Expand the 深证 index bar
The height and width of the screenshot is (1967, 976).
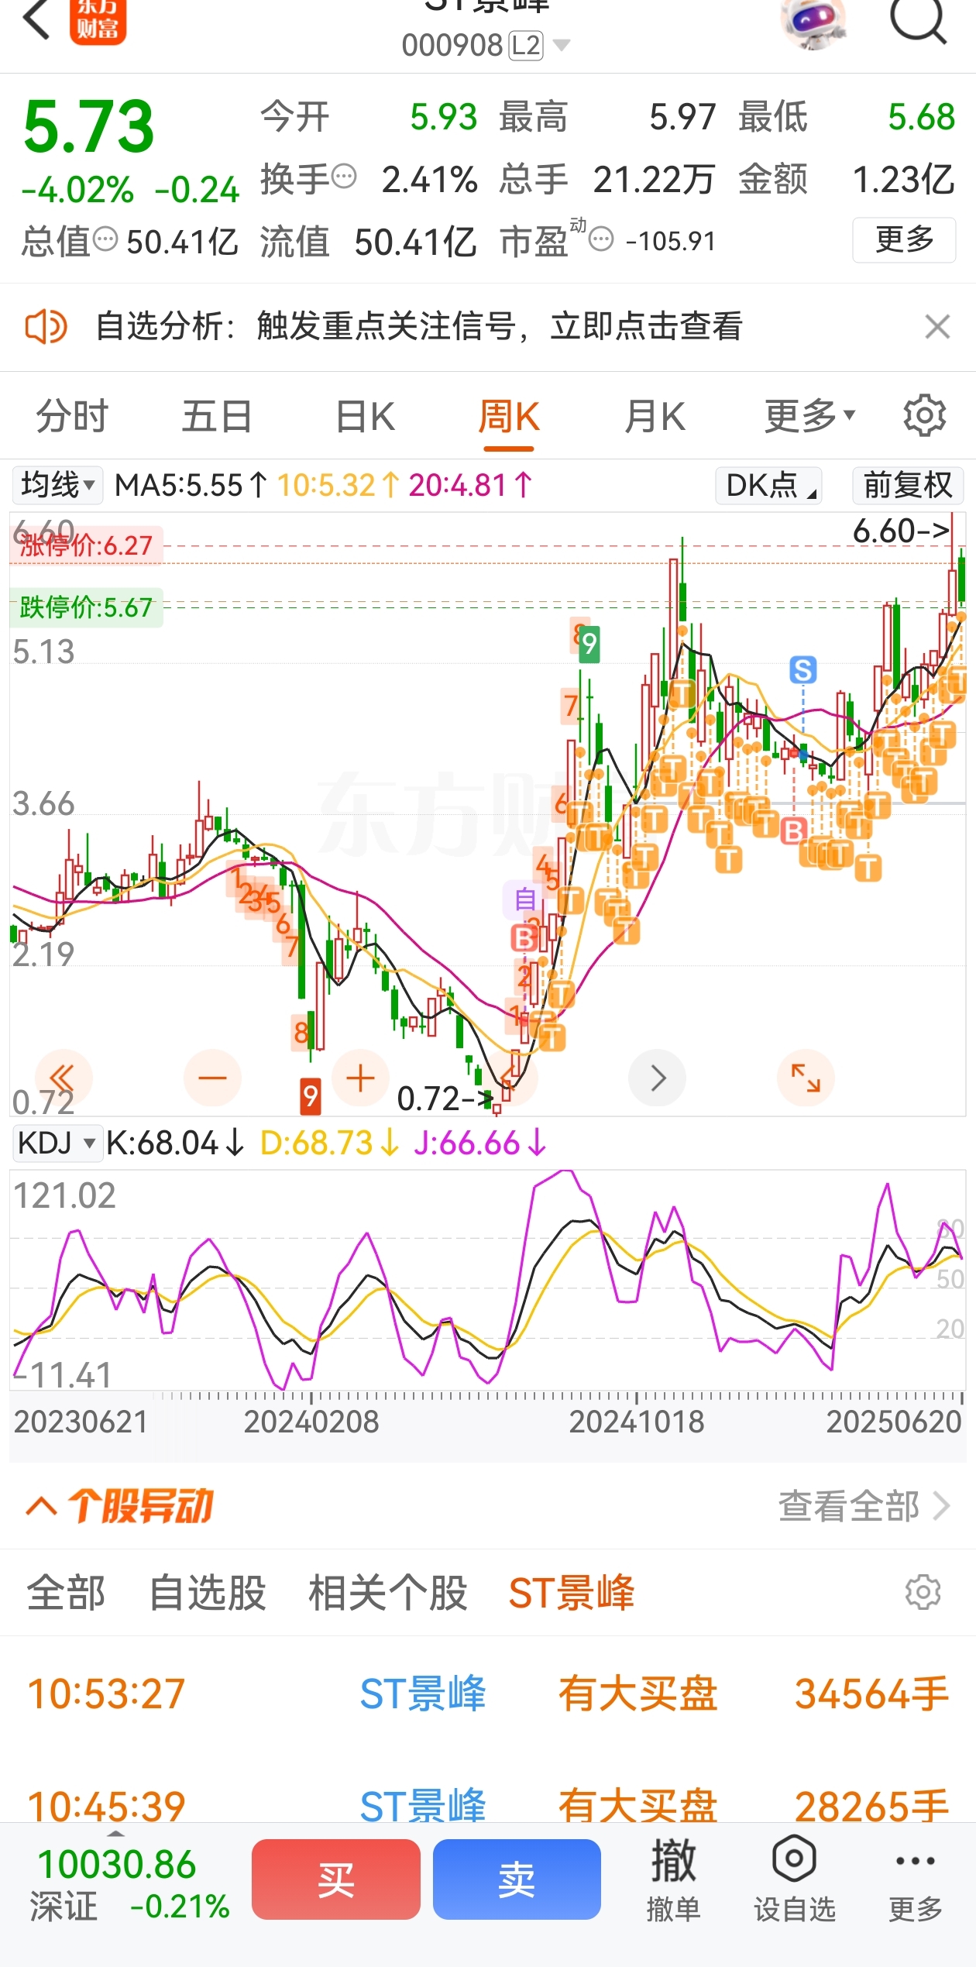tap(115, 1835)
